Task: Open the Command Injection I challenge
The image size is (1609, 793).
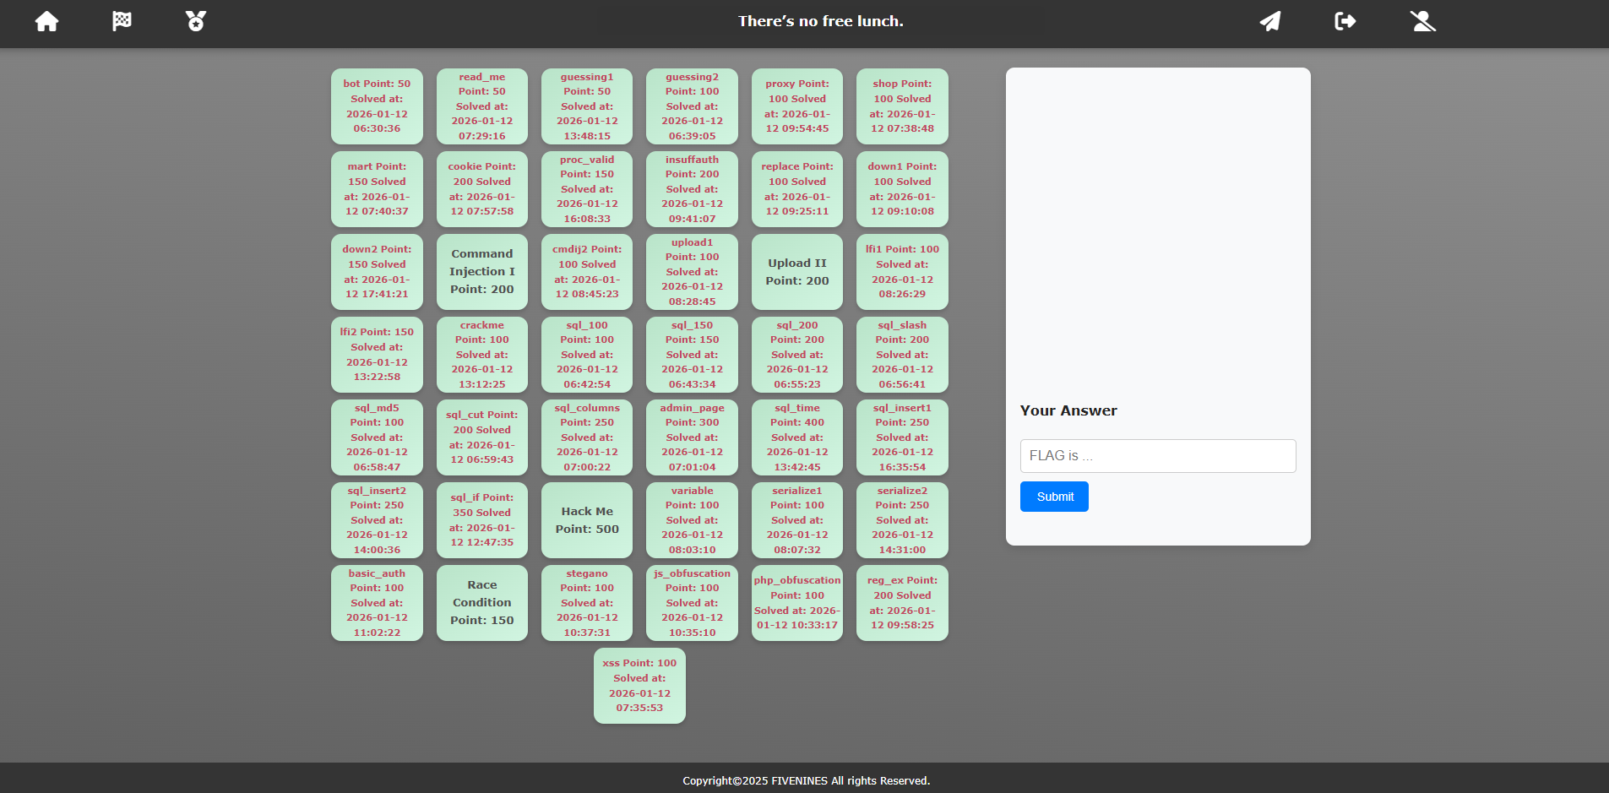Action: (481, 271)
